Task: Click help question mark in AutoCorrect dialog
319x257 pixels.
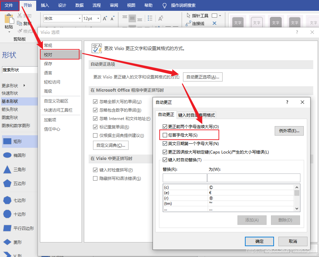Action: 287,102
